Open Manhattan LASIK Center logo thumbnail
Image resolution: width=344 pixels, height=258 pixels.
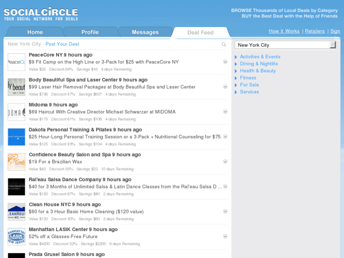point(17,237)
